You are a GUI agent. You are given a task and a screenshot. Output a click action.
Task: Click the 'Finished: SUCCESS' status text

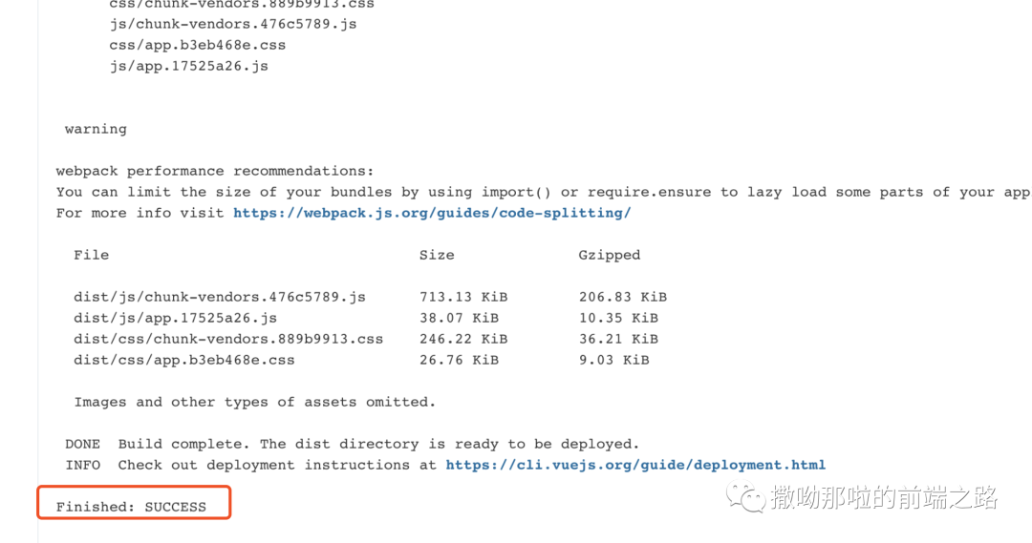[131, 507]
